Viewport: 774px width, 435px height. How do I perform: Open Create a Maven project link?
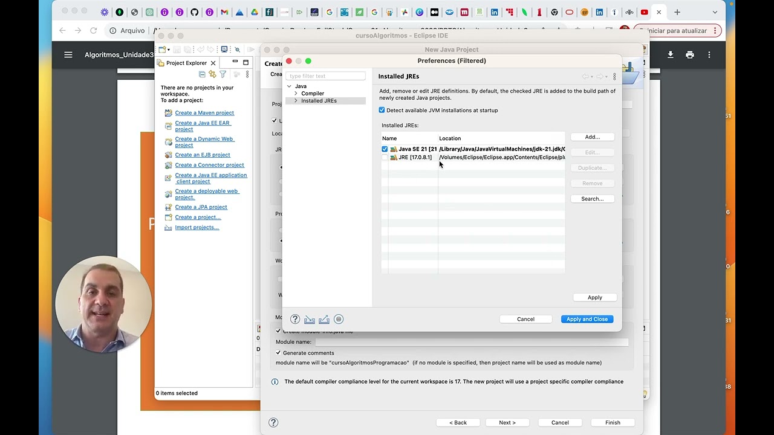204,113
